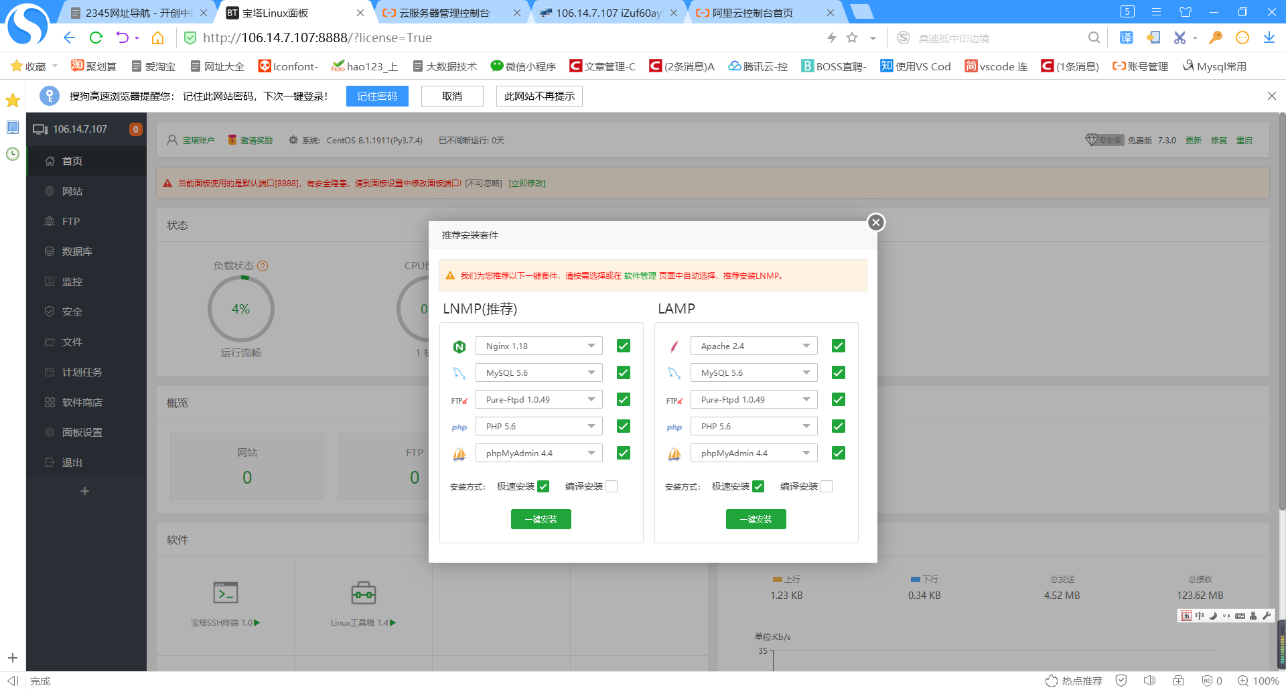
Task: Open 网站 in panel sidebar
Action: pos(86,191)
